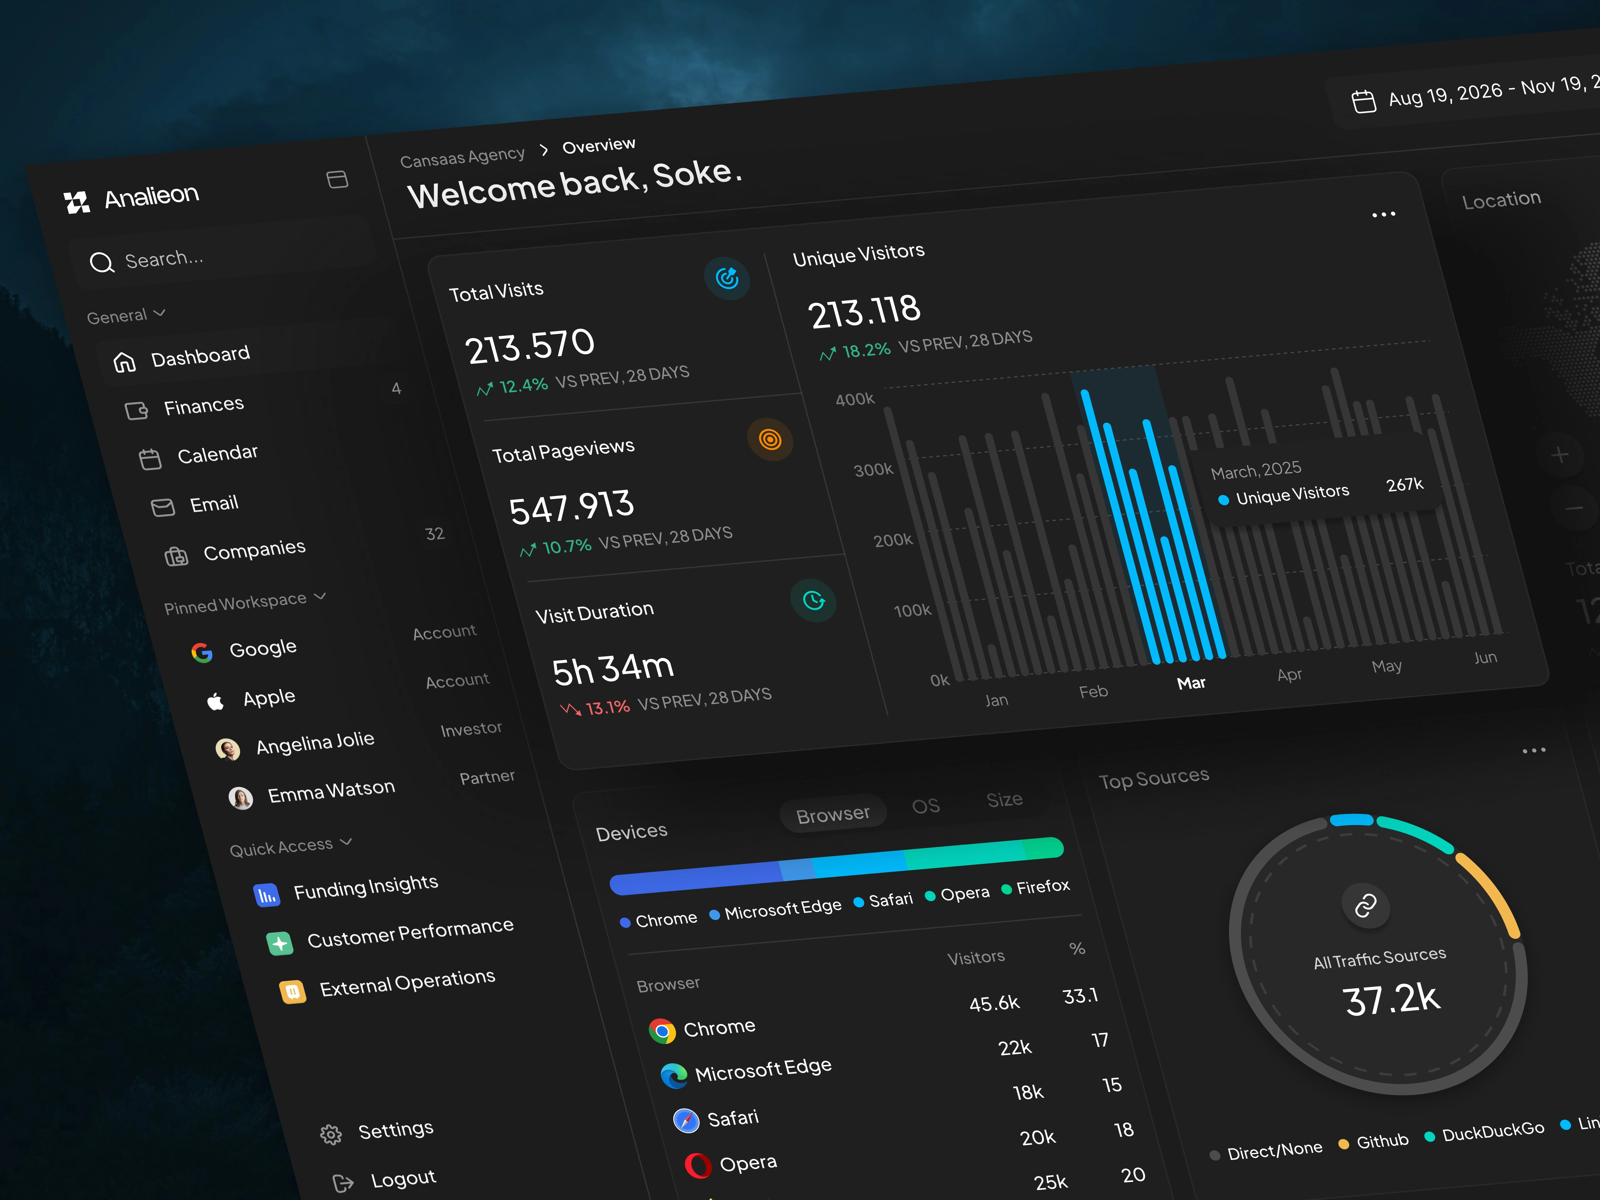Click link icon in Top Sources donut
1600x1200 pixels.
(1366, 906)
